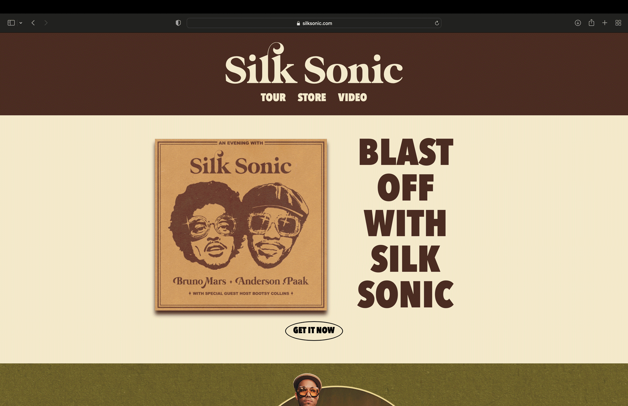Click the man with sunglasses image
The image size is (628, 406).
click(307, 389)
